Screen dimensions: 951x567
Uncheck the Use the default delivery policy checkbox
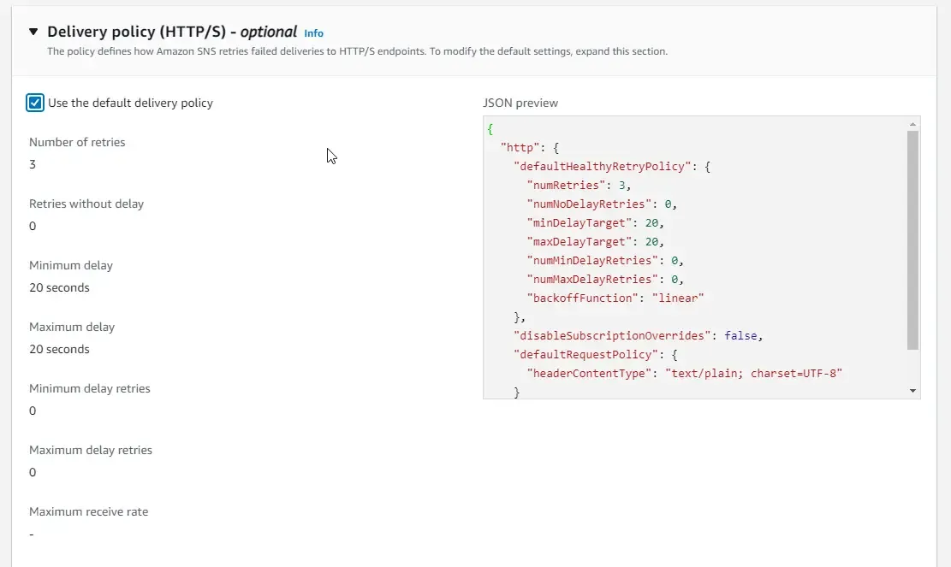tap(35, 103)
